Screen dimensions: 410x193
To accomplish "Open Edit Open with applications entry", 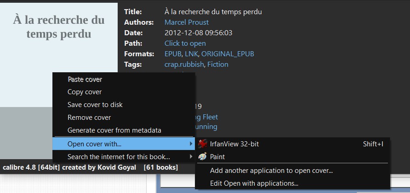I will pyautogui.click(x=254, y=183).
